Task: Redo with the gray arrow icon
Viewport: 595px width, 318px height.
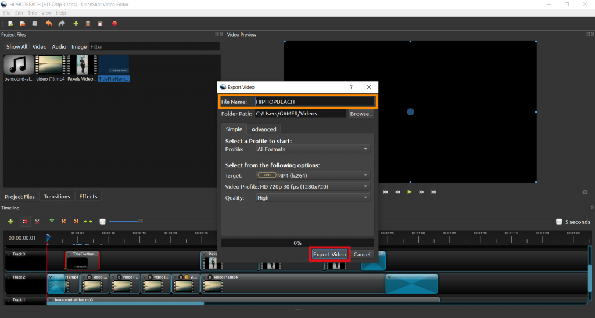Action: click(62, 23)
